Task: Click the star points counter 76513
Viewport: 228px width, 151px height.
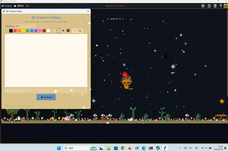Action: click(x=19, y=6)
